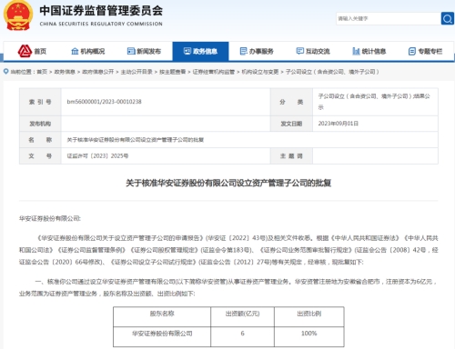Click the 主题词 label cell
Screen dimensions: 455x349
click(x=291, y=156)
